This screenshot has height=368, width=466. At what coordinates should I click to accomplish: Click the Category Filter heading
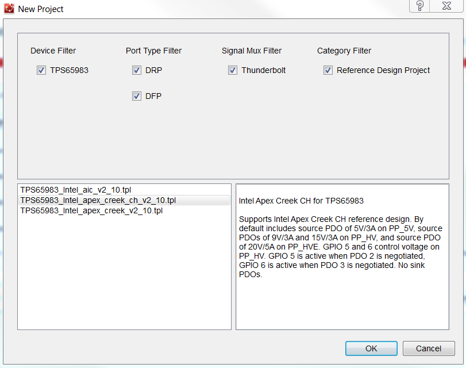tap(344, 51)
